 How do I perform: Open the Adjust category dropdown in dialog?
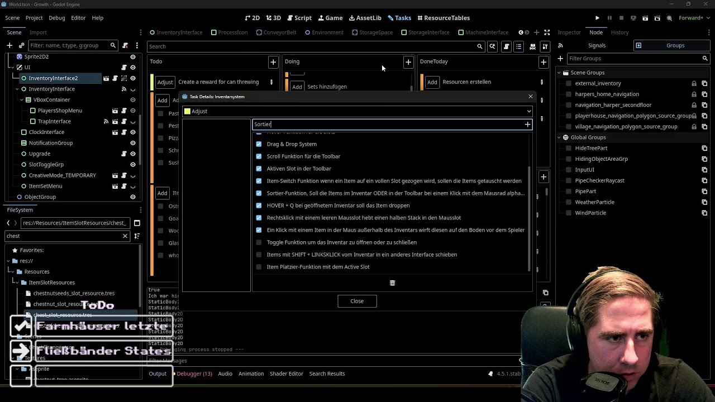tap(357, 111)
